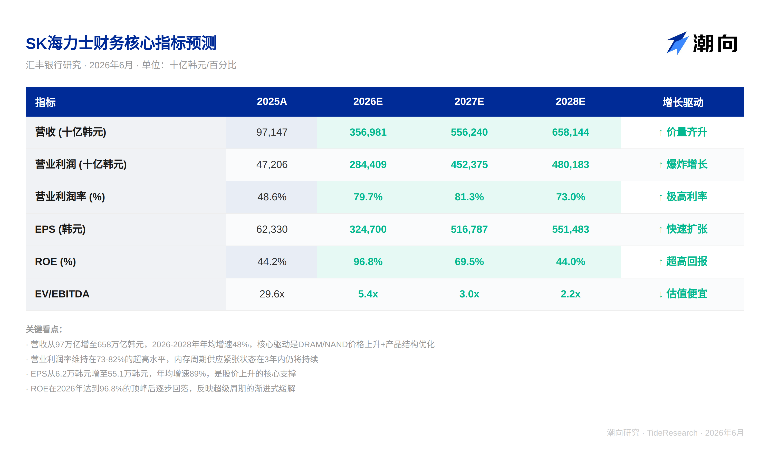
Task: Click the EV/EBITDA value "29.6x"
Action: [x=272, y=294]
